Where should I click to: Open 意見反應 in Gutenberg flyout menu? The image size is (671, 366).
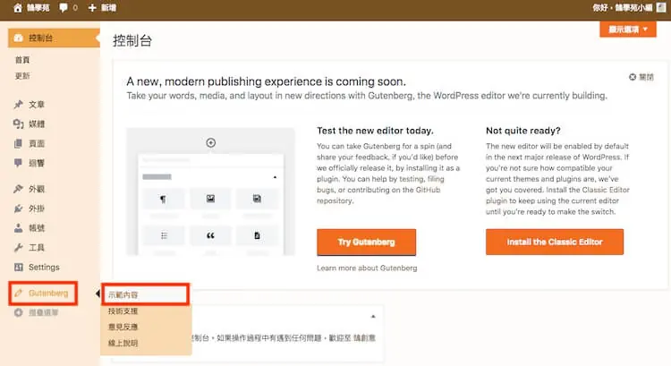click(x=123, y=327)
